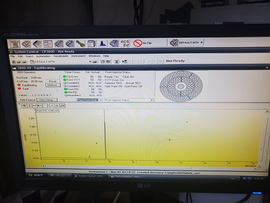
Task: Open the Help menu
Action: click(x=106, y=56)
